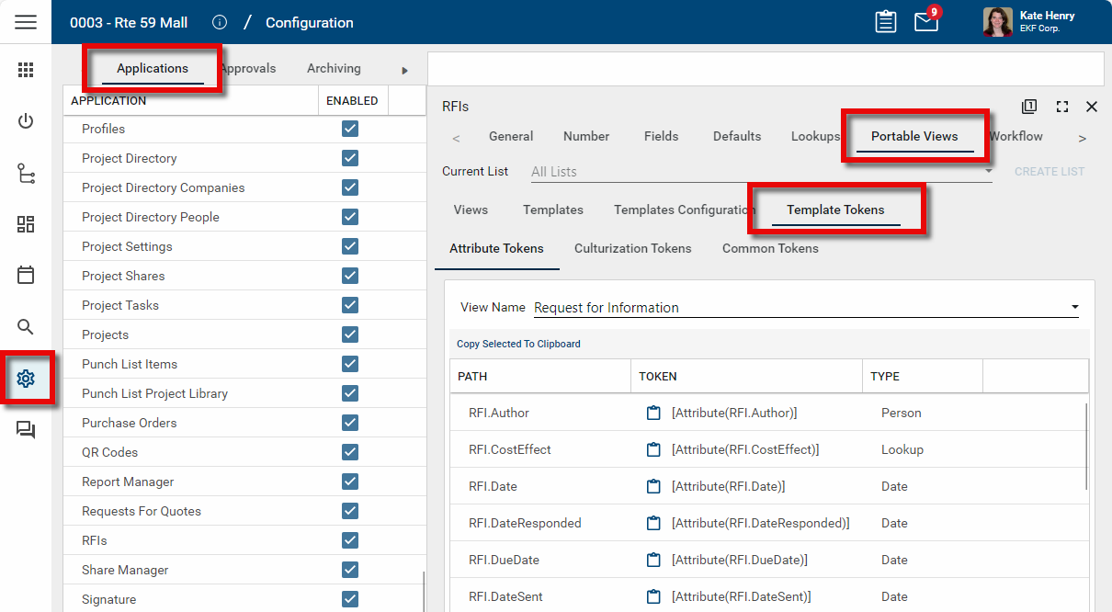
Task: Open the Templates Configuration tab
Action: tap(684, 210)
